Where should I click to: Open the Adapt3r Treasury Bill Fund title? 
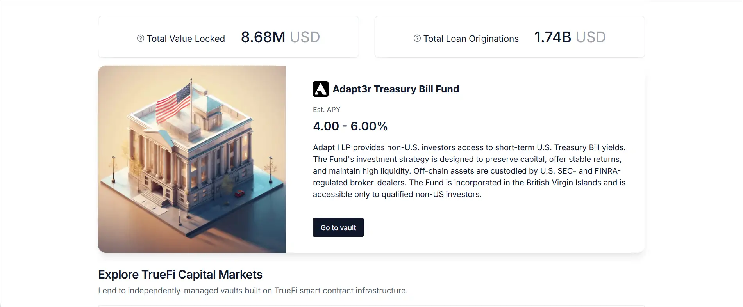(396, 89)
